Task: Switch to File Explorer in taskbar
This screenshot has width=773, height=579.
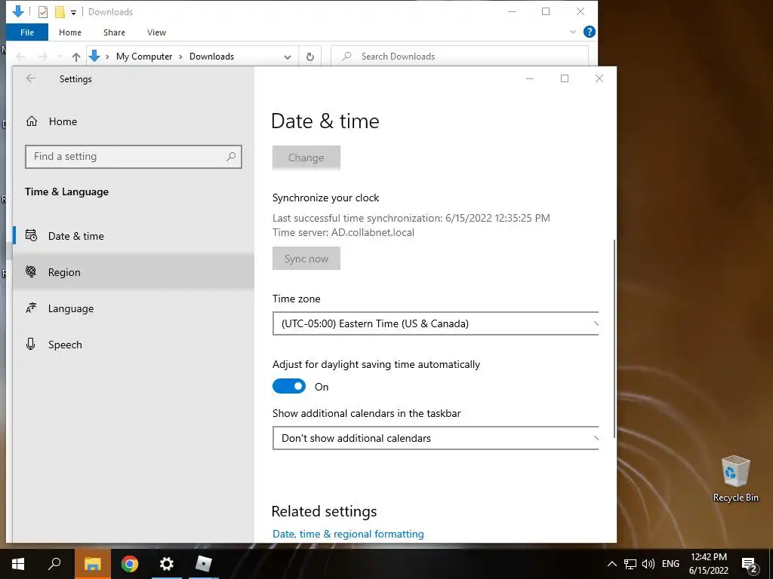Action: coord(92,564)
